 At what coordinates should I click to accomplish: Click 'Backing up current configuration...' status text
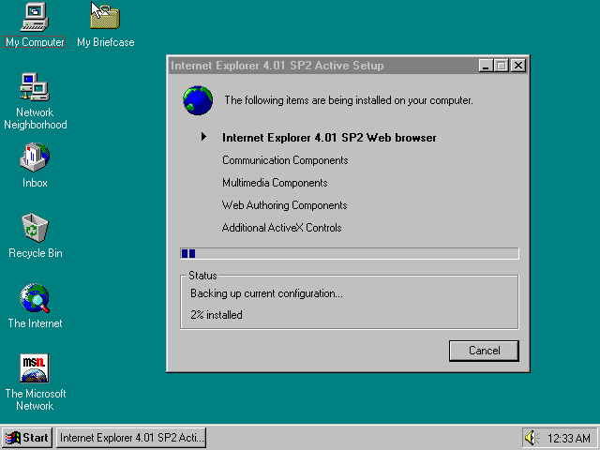[x=266, y=293]
